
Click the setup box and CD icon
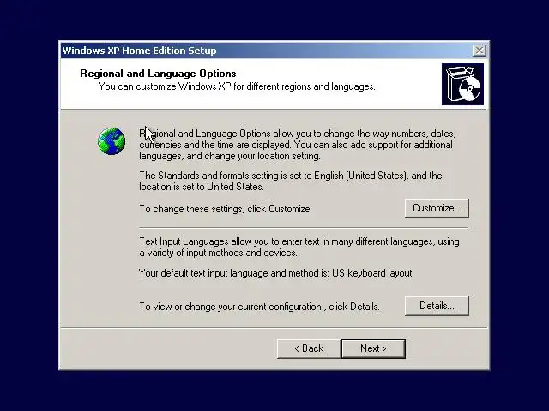click(x=462, y=84)
